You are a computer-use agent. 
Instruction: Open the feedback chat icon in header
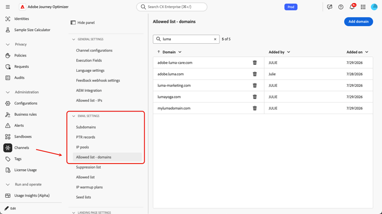330,7
